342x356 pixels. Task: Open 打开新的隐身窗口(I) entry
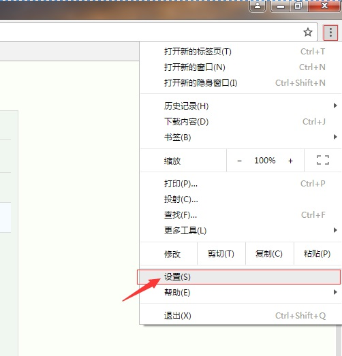[241, 83]
